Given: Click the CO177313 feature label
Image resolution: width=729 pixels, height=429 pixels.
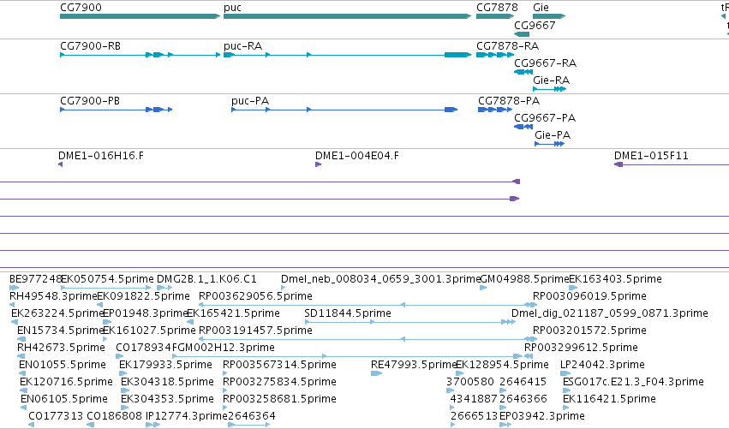Looking at the screenshot, I should [x=56, y=416].
